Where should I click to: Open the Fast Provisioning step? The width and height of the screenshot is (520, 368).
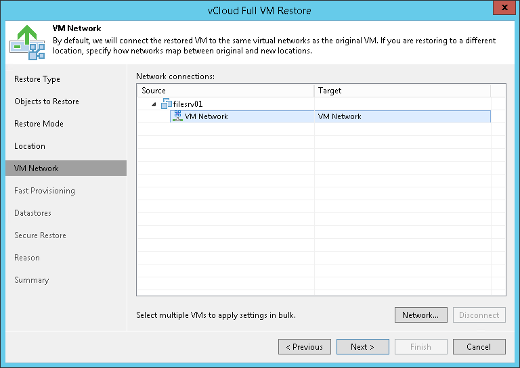tap(45, 191)
